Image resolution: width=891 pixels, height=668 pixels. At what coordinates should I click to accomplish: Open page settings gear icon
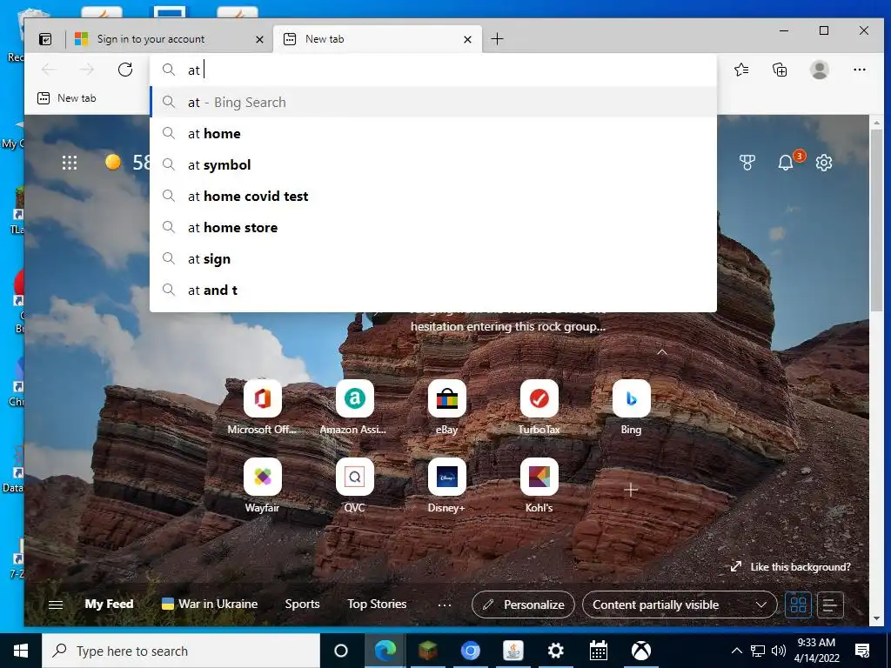[x=824, y=163]
